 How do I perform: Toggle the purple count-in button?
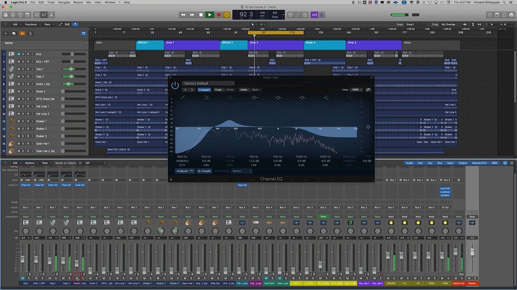coord(314,15)
